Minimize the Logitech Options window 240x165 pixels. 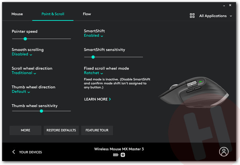pos(224,6)
